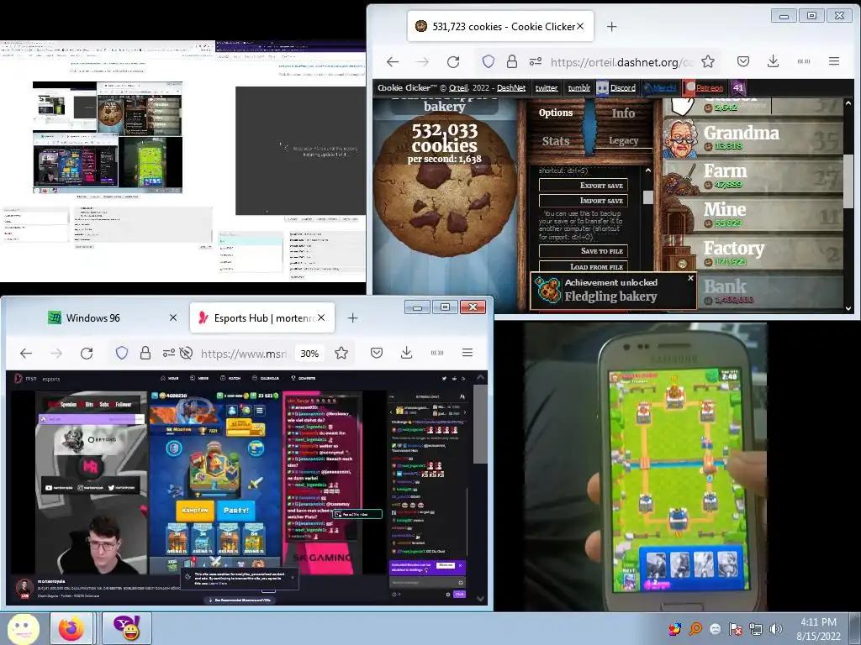The image size is (861, 645).
Task: Open hamburger menu in Esports Hub window
Action: click(x=467, y=353)
